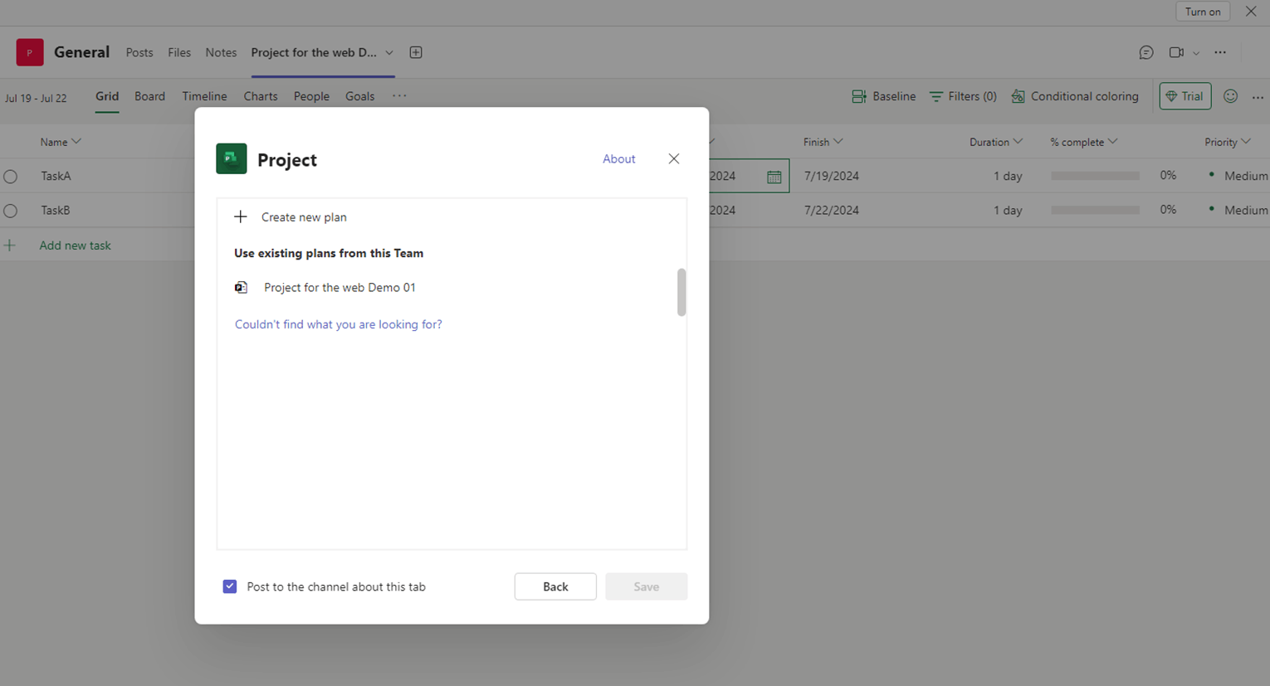Image resolution: width=1270 pixels, height=686 pixels.
Task: Switch to the Board view tab
Action: tap(150, 96)
